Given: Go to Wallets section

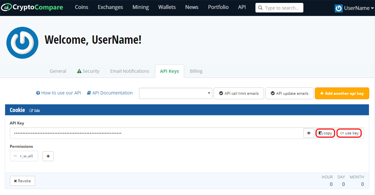Looking at the screenshot, I should click(x=167, y=7).
